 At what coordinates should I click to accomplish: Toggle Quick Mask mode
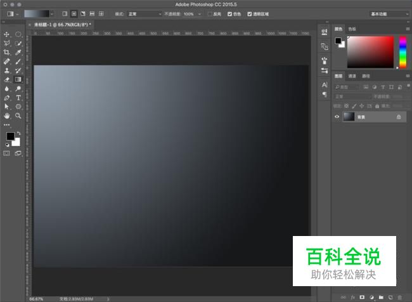pos(7,153)
